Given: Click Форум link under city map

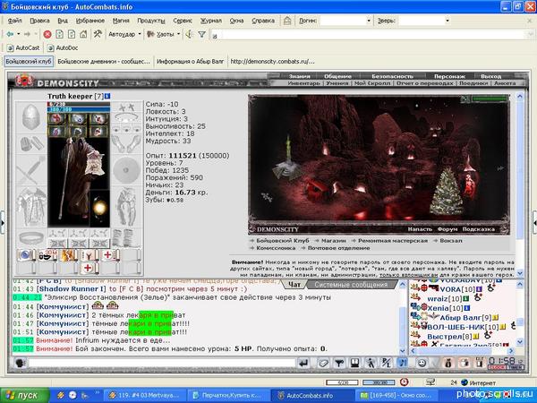Looking at the screenshot, I should (447, 229).
